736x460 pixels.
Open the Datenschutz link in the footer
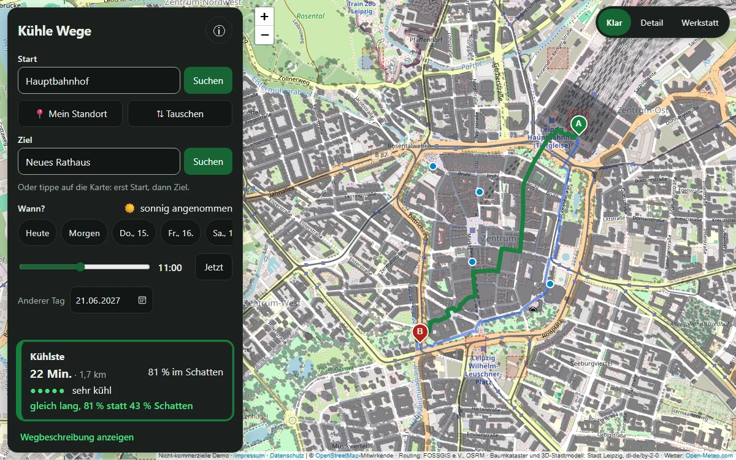click(x=286, y=456)
